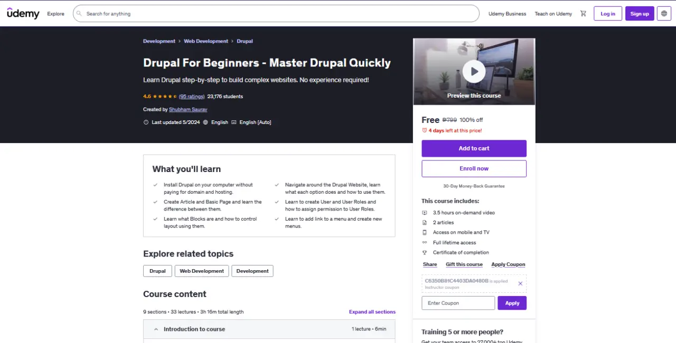Go to Drupal breadcrumb
Screen dimensions: 676x343
tap(245, 41)
